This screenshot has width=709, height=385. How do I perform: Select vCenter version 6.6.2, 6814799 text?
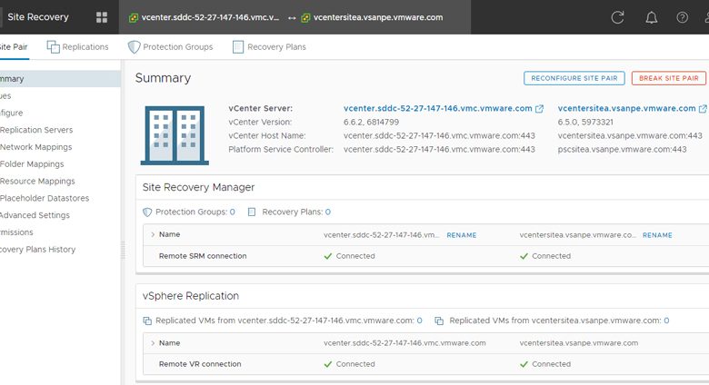[x=371, y=123]
